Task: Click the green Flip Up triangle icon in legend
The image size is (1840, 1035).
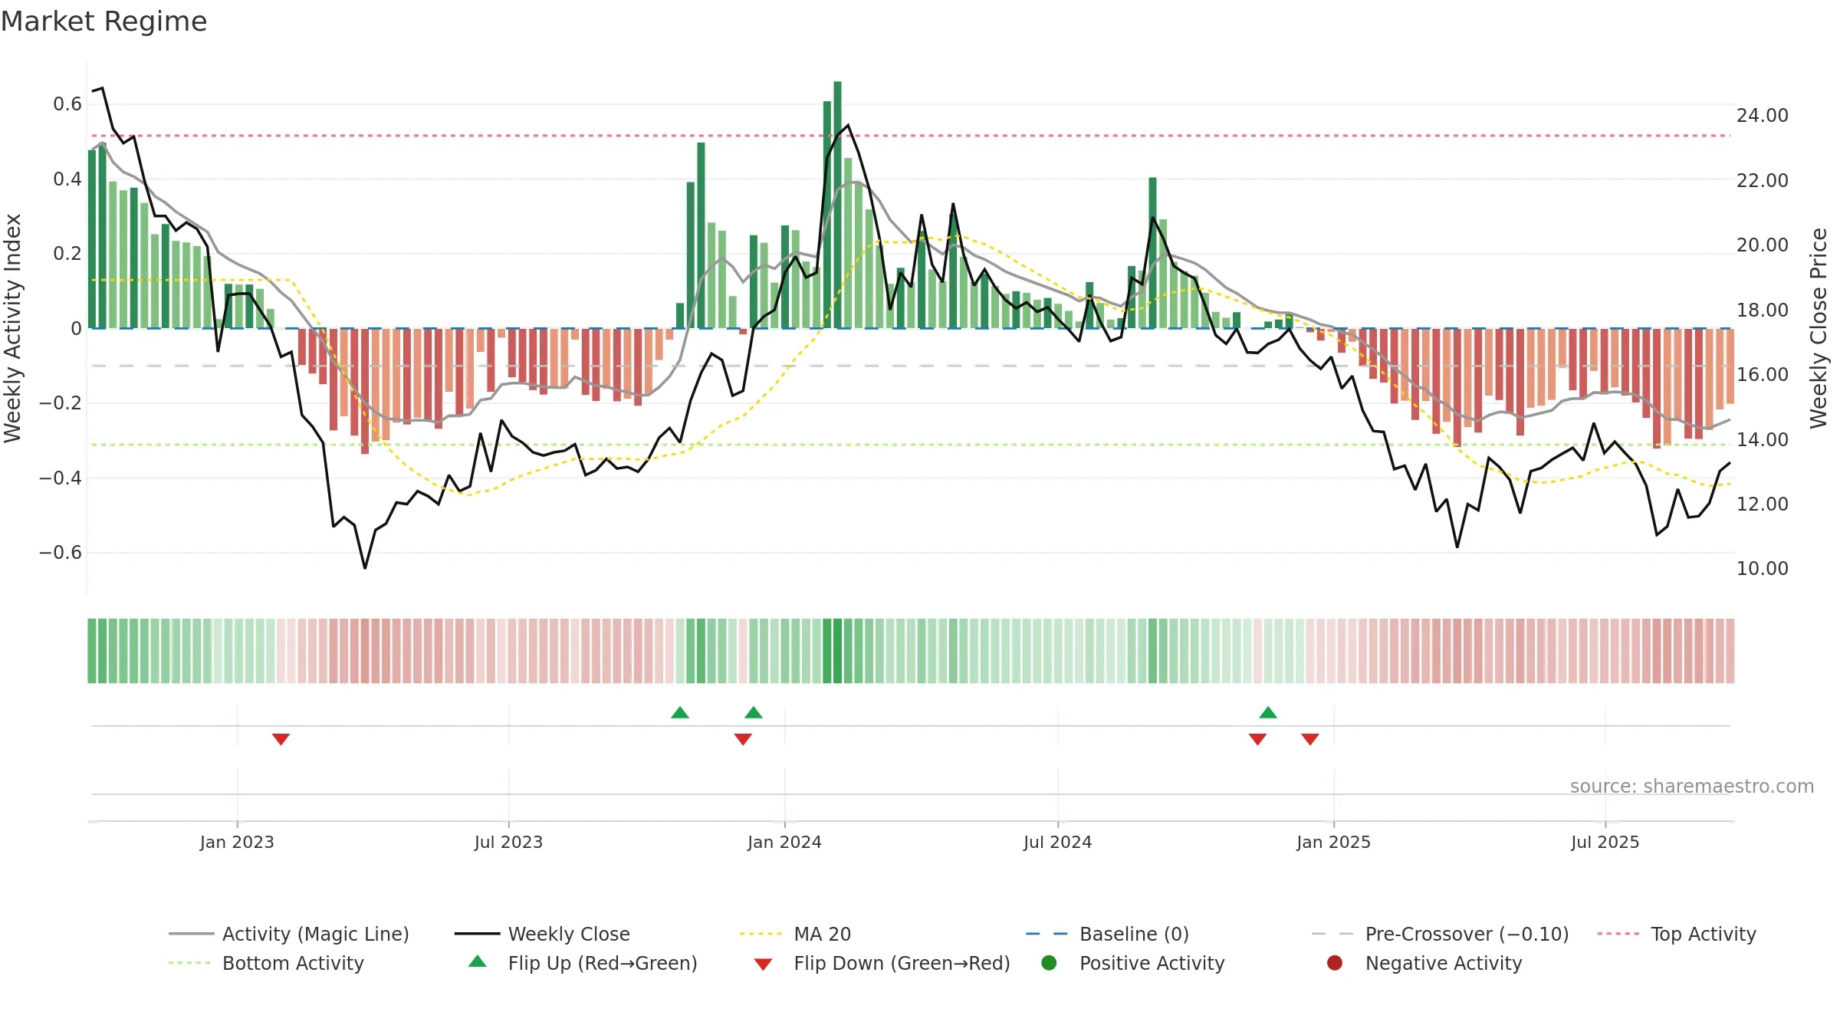Action: [478, 961]
